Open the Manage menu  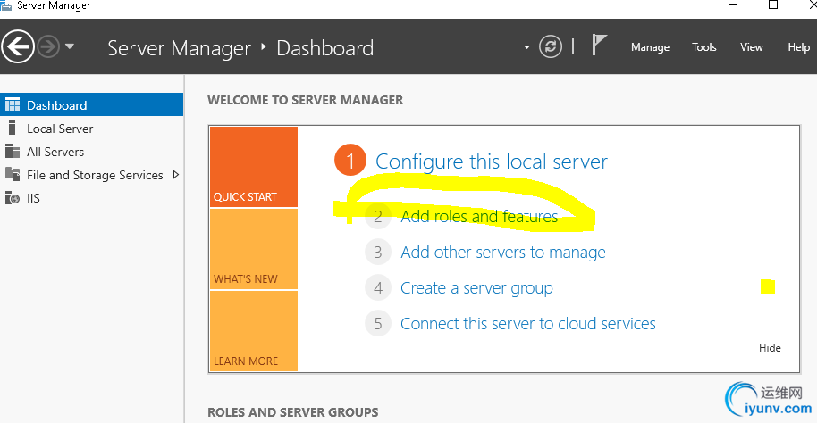(x=650, y=47)
